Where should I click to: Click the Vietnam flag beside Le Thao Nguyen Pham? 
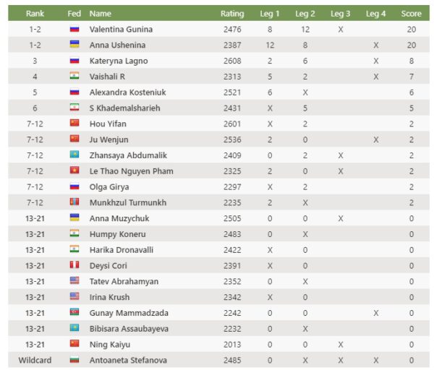[74, 171]
